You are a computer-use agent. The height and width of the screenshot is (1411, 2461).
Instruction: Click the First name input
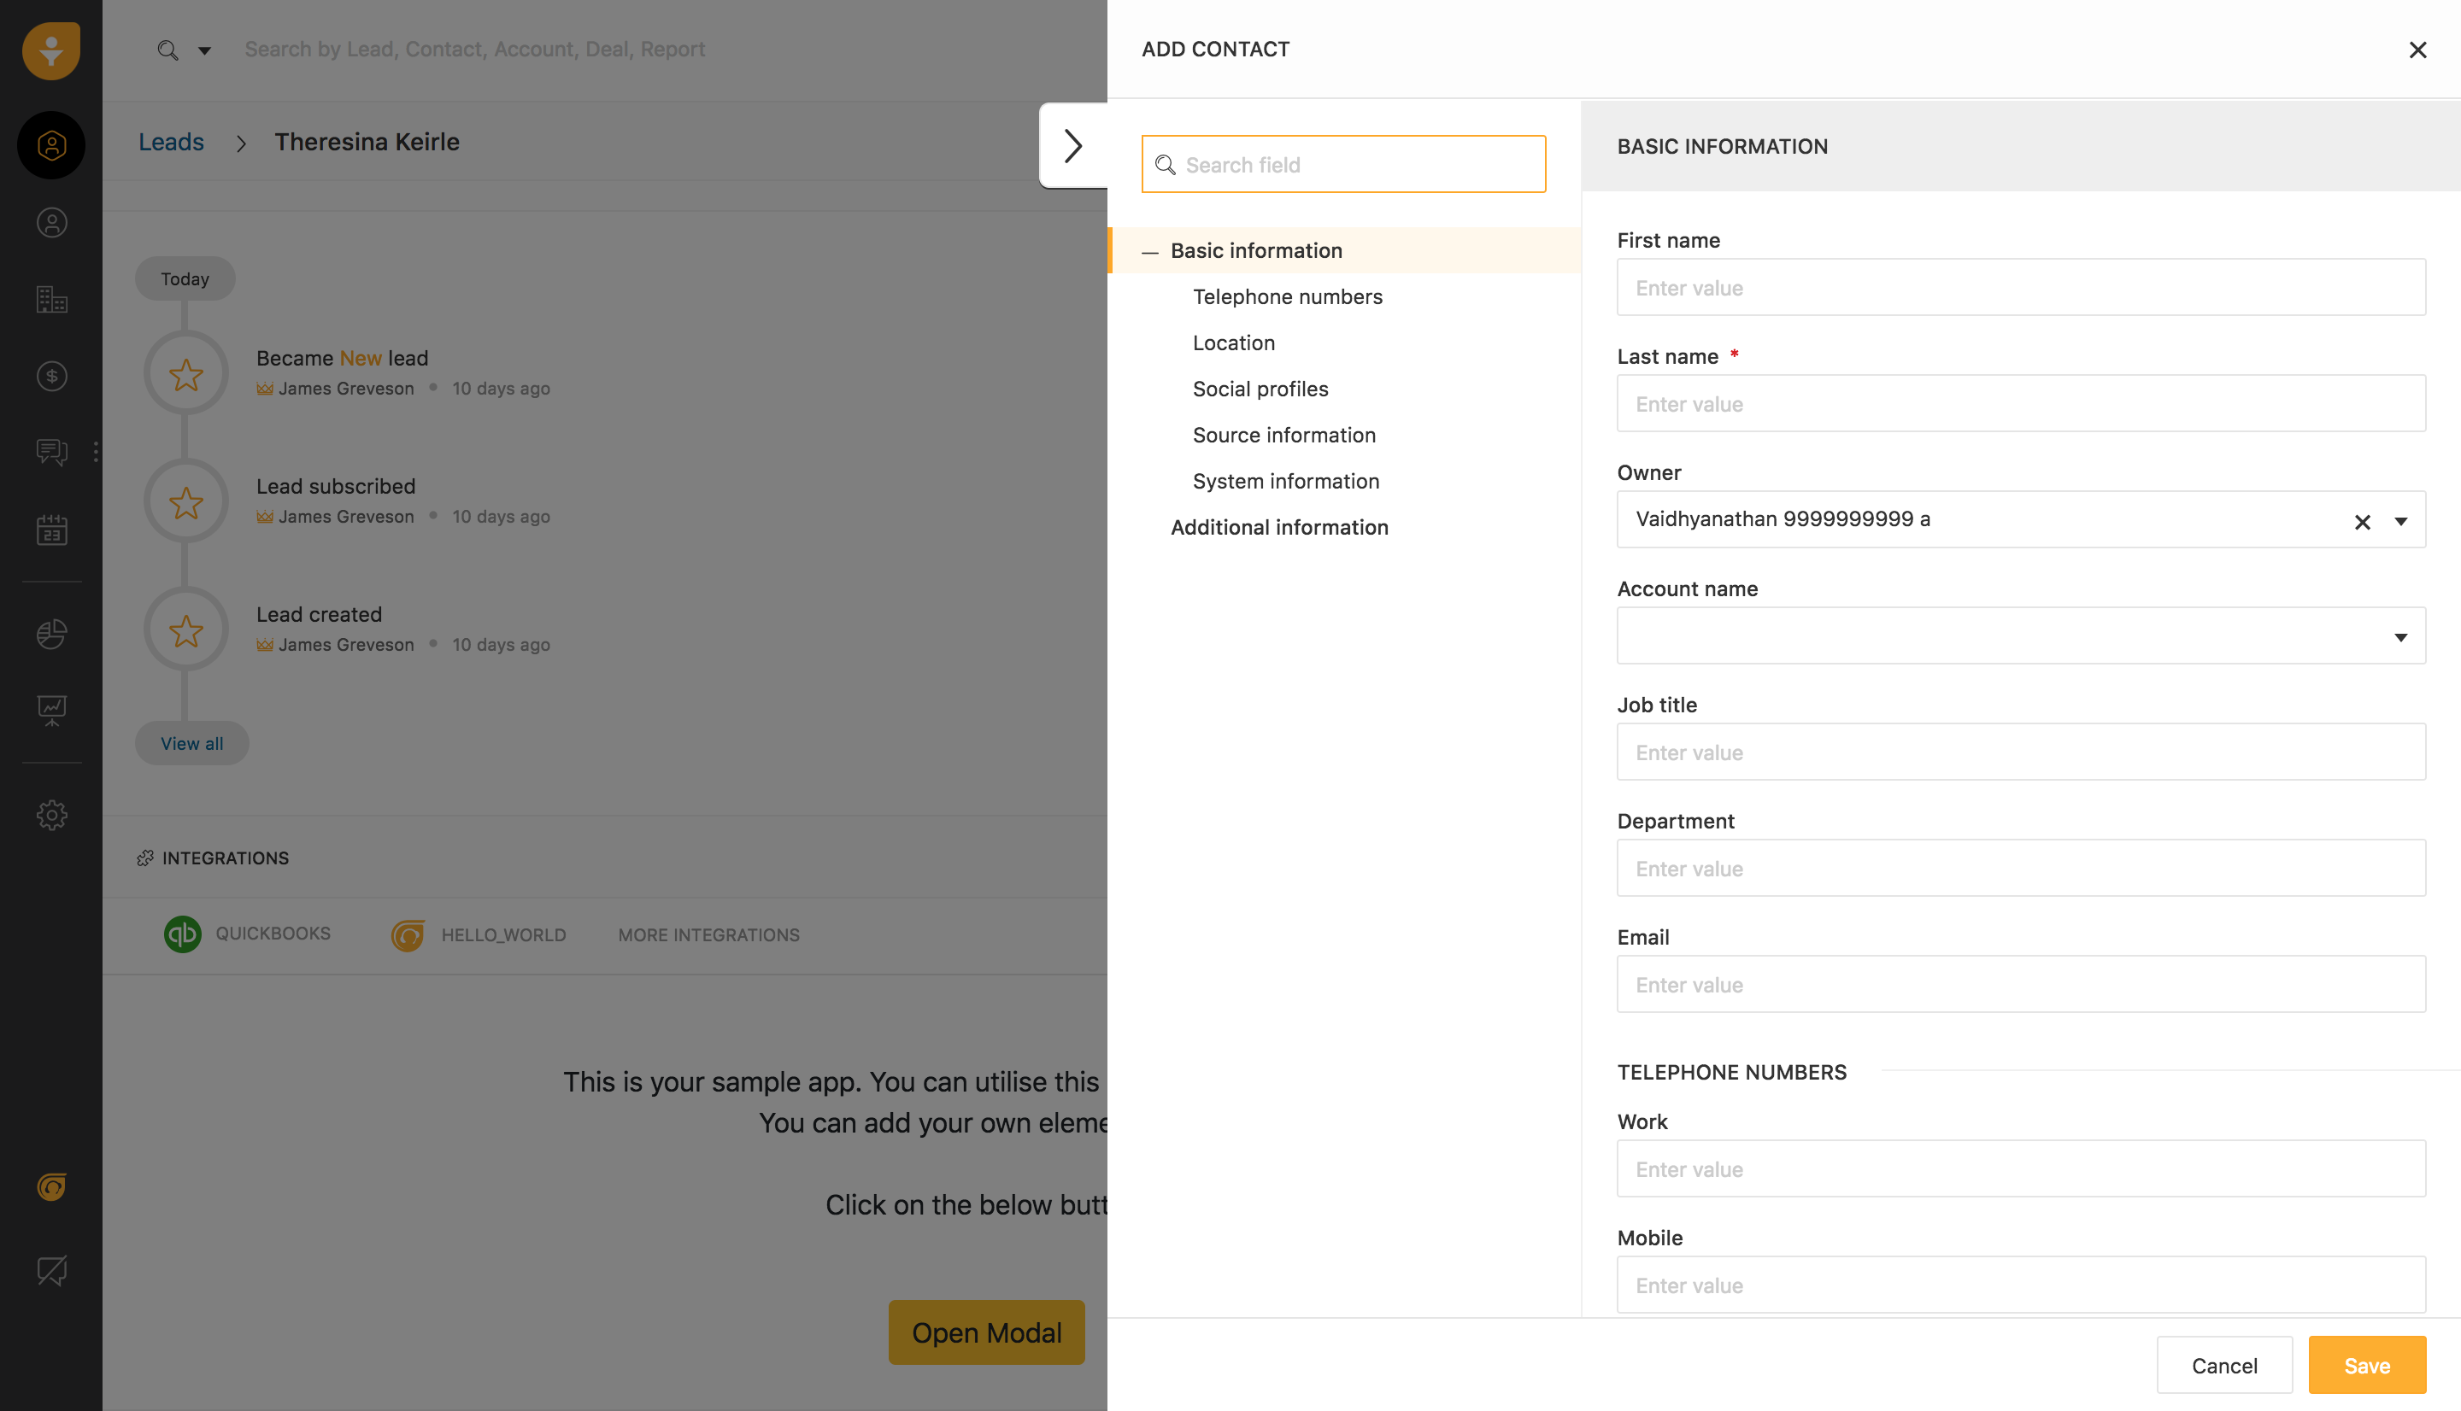(2021, 288)
